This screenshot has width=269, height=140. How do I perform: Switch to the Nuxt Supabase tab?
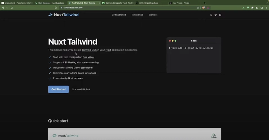coord(51,3)
